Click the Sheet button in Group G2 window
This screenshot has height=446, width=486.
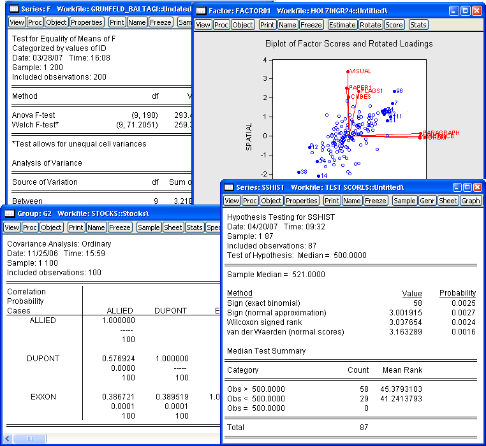click(x=173, y=227)
